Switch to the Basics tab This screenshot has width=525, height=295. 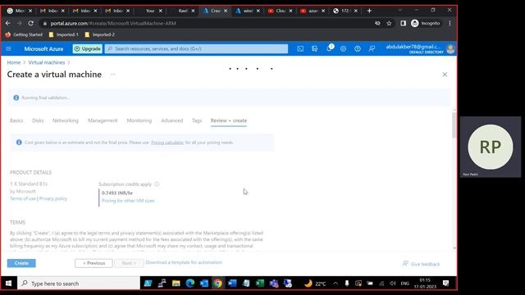(16, 120)
